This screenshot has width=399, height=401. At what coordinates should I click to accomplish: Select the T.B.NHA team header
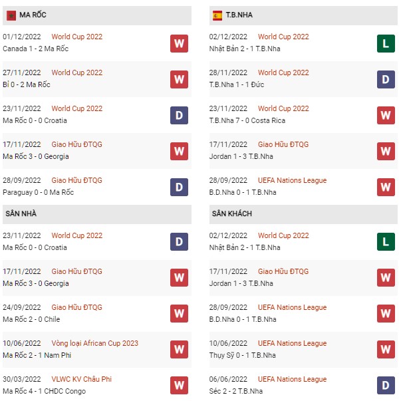pyautogui.click(x=303, y=15)
